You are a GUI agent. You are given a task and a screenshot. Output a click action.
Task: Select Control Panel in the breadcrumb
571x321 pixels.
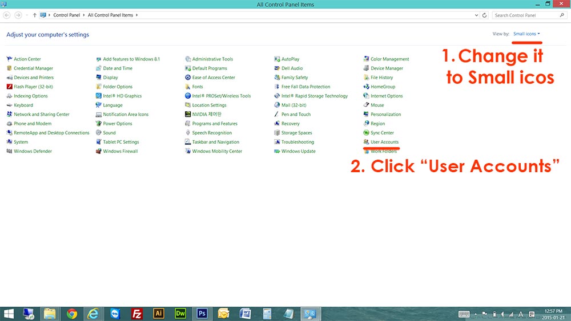tap(67, 15)
